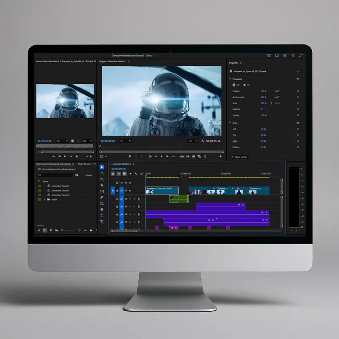Activate the Track Select Forward tool
339x339 pixels.
[x=102, y=173]
